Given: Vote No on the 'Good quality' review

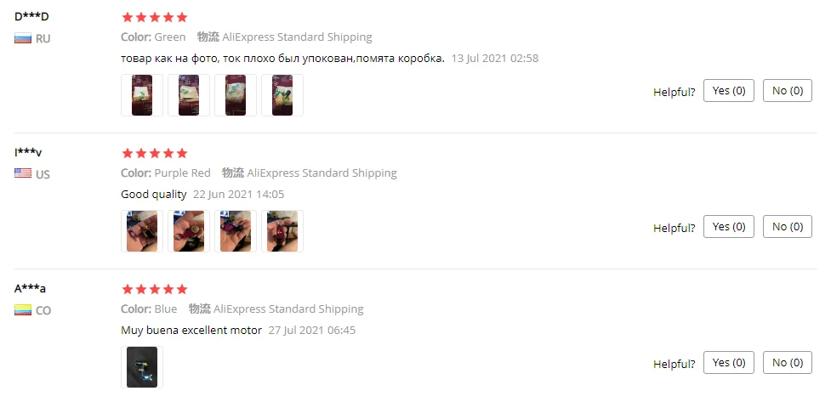Looking at the screenshot, I should (x=788, y=227).
